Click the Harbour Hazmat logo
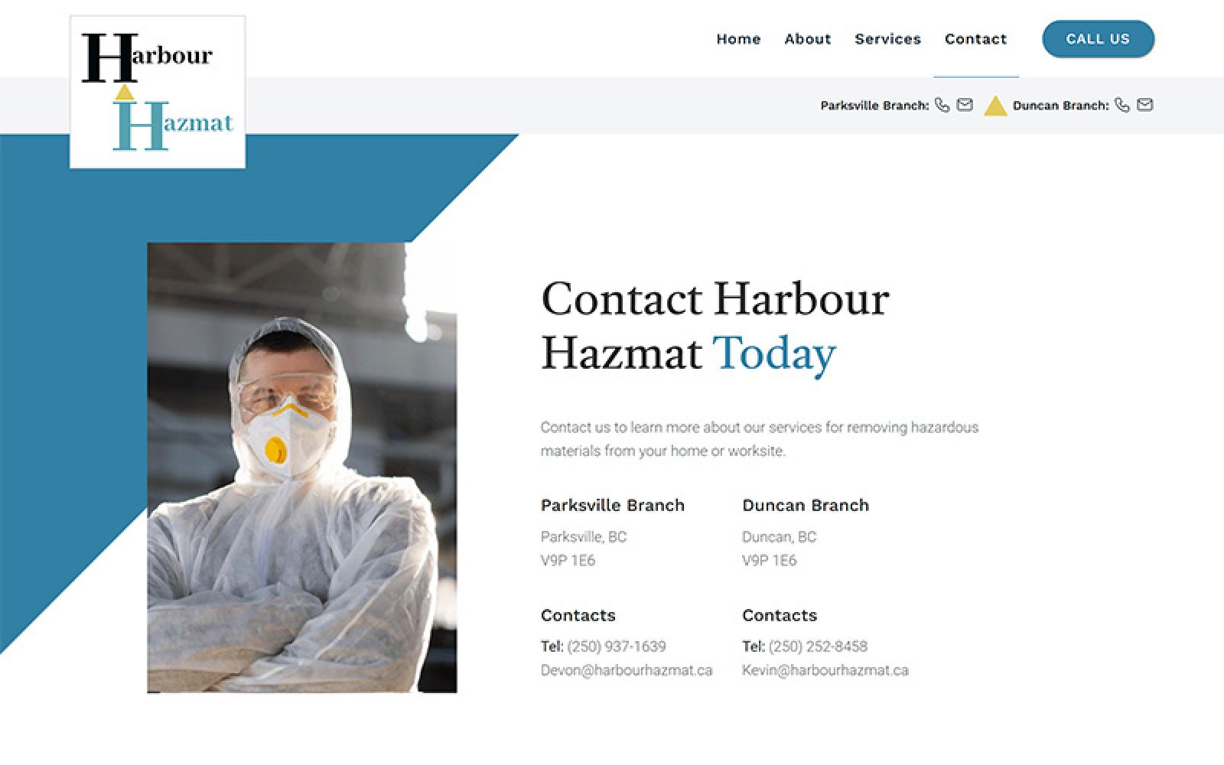This screenshot has width=1224, height=765. 158,92
